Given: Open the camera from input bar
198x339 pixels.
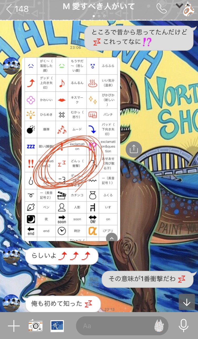Looking at the screenshot, I should (x=36, y=326).
